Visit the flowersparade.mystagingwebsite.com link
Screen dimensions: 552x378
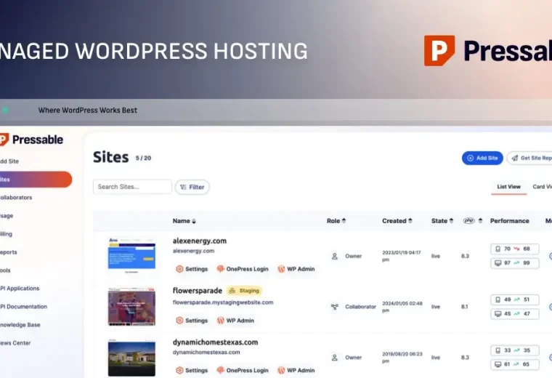coord(223,302)
